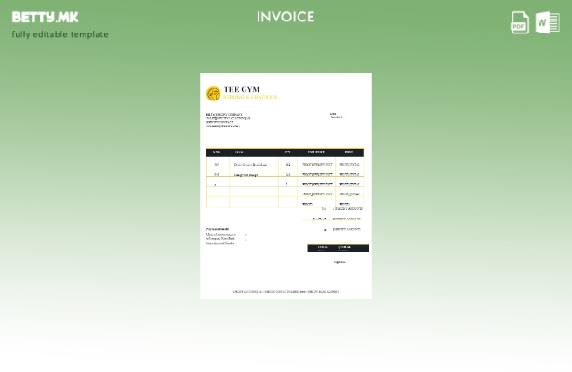The image size is (572, 372).
Task: Click the second item row in invoice table
Action: coord(285,174)
